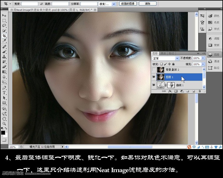Image resolution: width=223 pixels, height=178 pixels.
Task: Add layer style fx button
Action: point(170,91)
